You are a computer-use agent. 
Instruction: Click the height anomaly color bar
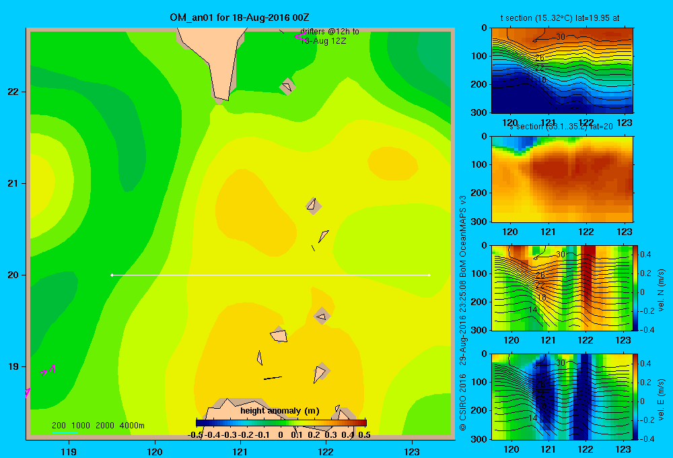tap(281, 423)
